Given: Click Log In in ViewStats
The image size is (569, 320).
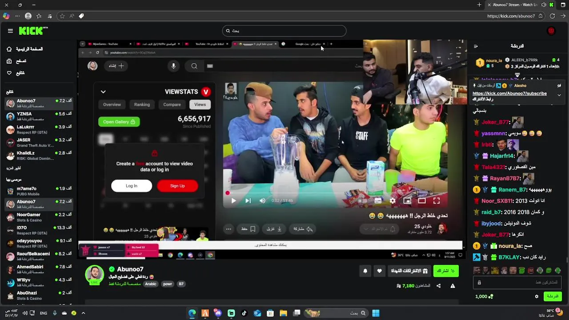Looking at the screenshot, I should click(x=132, y=186).
